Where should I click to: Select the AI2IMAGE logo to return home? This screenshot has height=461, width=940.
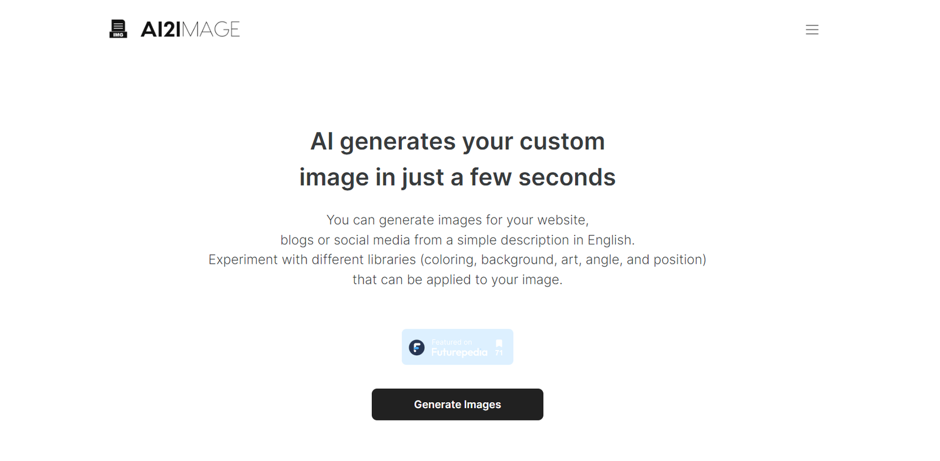coord(174,28)
